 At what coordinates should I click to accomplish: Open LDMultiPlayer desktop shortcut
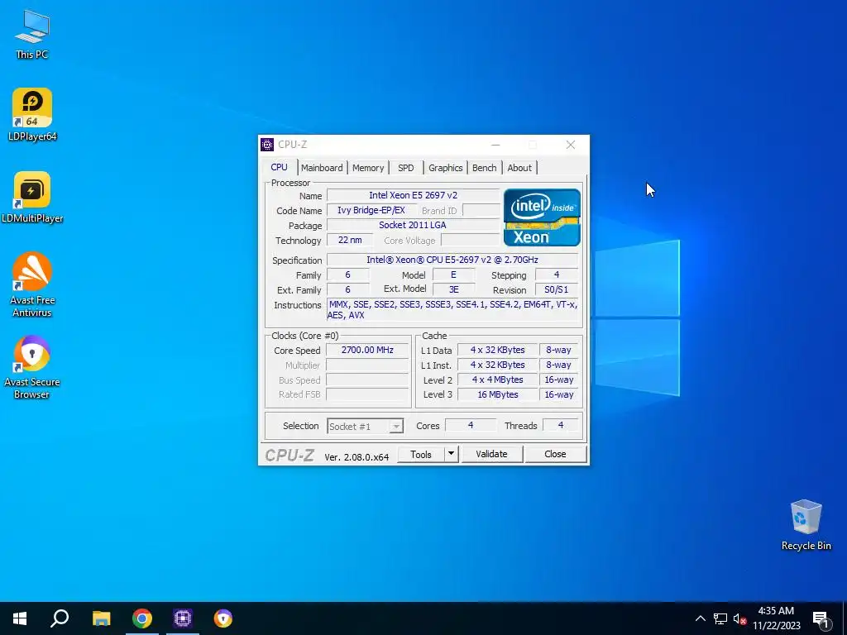(x=32, y=197)
